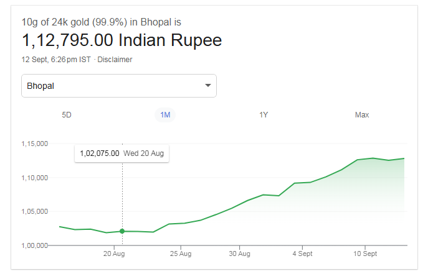Show the 1Y price history
Screen dimensions: 428x279
click(x=264, y=115)
